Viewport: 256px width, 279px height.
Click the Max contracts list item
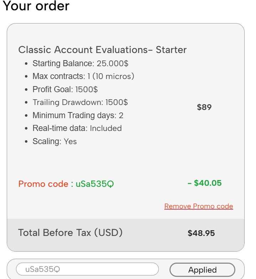point(83,77)
